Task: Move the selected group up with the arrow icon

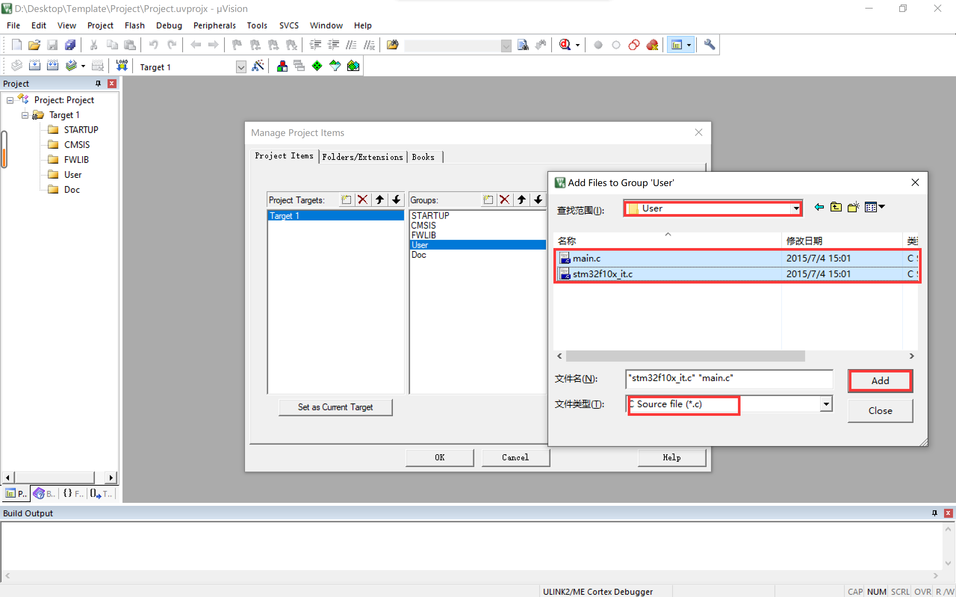Action: point(521,200)
